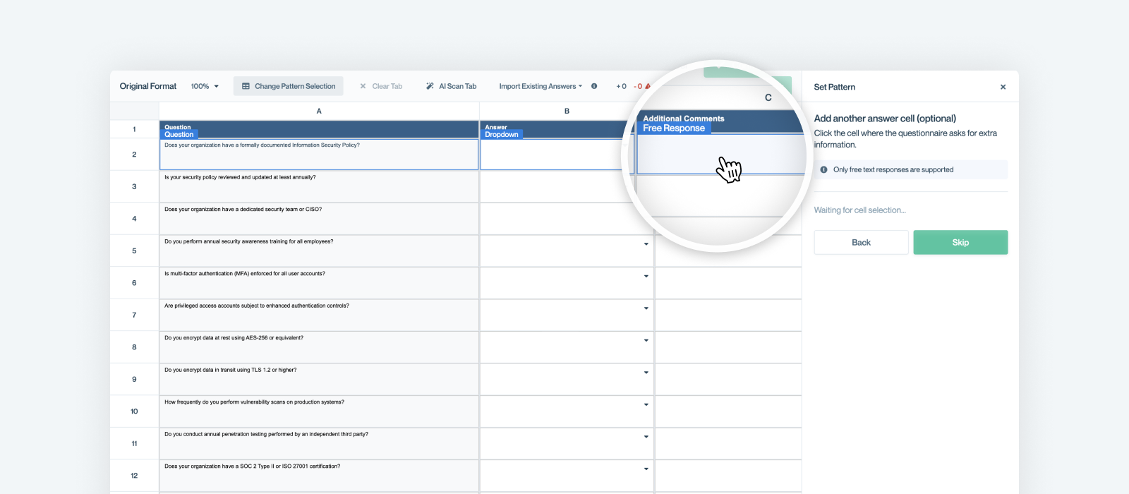Click the Set Pattern panel title

pyautogui.click(x=835, y=87)
